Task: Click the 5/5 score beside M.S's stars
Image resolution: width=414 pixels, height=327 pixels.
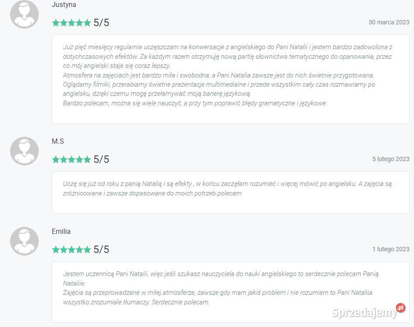Action: point(101,160)
